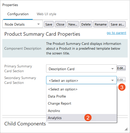Screen dimensions: 130x133
Task: Click the New... button
Action: pyautogui.click(x=73, y=24)
